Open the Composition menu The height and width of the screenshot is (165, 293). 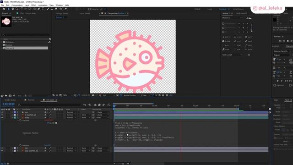(17, 5)
